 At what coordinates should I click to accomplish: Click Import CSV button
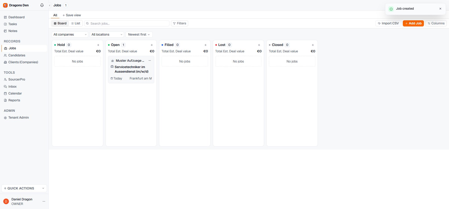pyautogui.click(x=388, y=23)
